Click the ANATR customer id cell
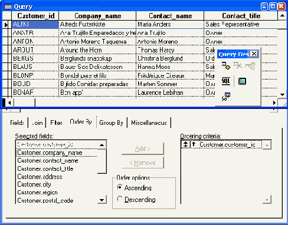Screen dimensions: 288x225 35,33
